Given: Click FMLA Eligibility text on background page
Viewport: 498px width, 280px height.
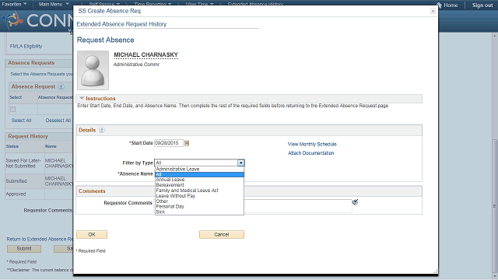Looking at the screenshot, I should click(26, 47).
